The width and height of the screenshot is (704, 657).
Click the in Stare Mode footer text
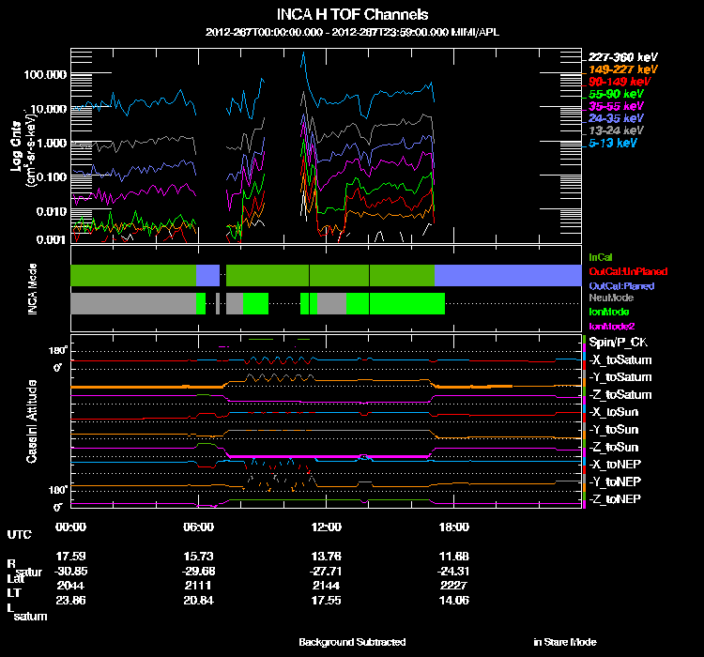click(564, 642)
